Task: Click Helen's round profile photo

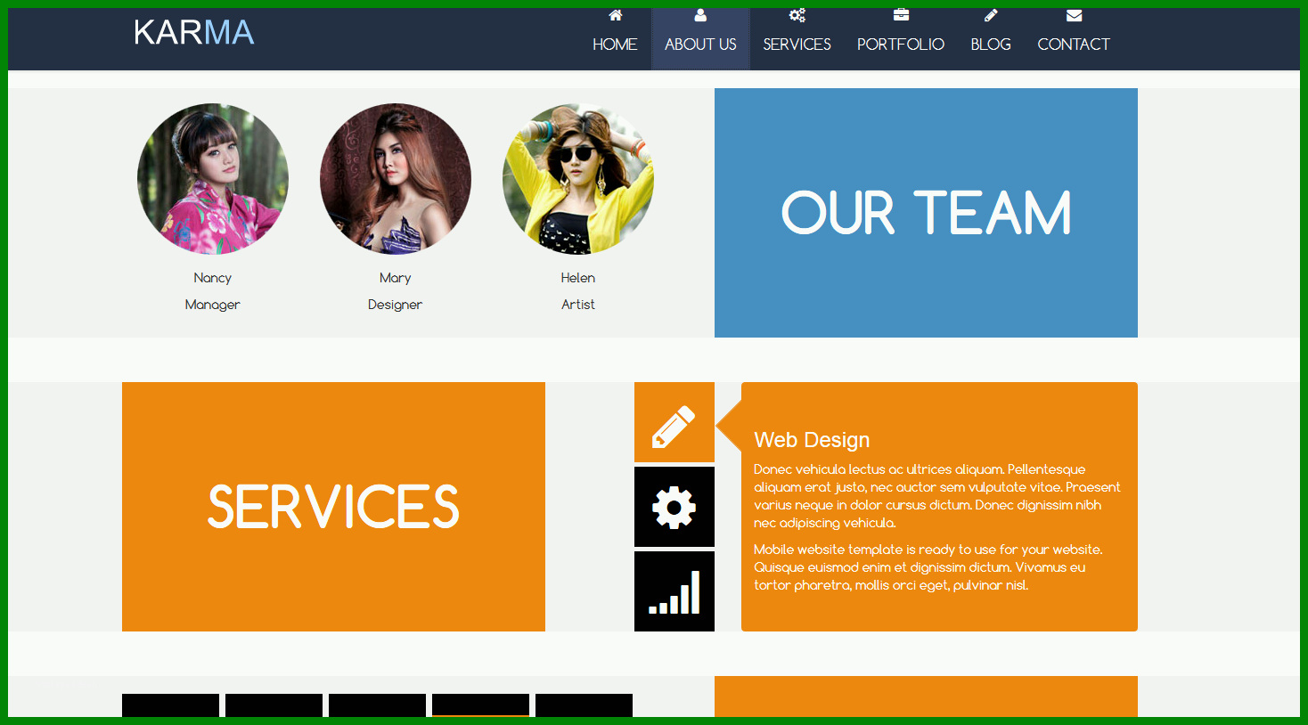Action: click(578, 179)
